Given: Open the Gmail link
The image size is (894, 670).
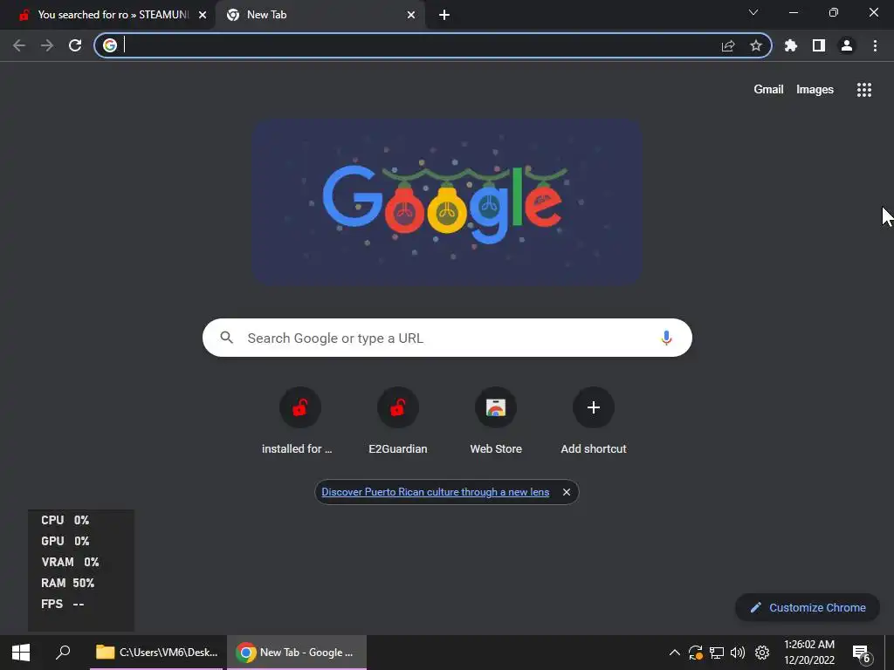Looking at the screenshot, I should [x=768, y=90].
